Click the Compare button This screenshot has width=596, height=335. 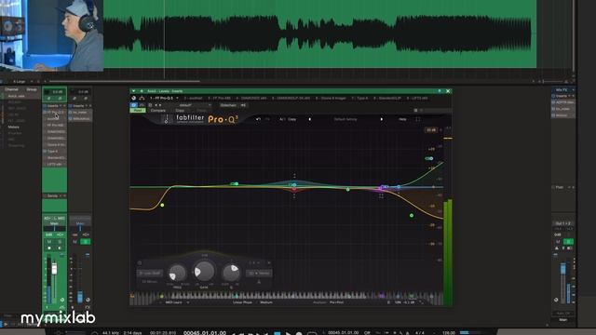(x=157, y=111)
